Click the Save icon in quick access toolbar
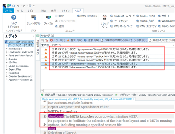The width and height of the screenshot is (175, 134). (x=14, y=6)
